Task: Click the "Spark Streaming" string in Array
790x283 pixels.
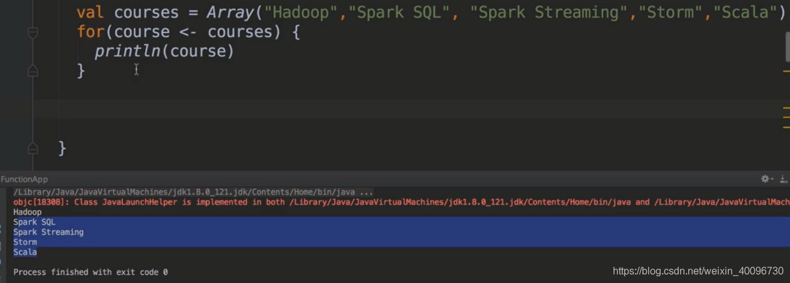Action: point(550,13)
